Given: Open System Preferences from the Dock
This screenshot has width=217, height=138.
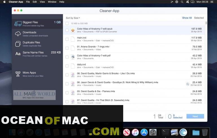Looking at the screenshot, I should tap(153, 132).
